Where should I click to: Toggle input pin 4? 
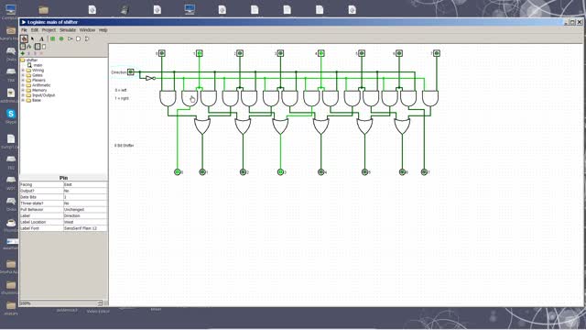pos(320,53)
